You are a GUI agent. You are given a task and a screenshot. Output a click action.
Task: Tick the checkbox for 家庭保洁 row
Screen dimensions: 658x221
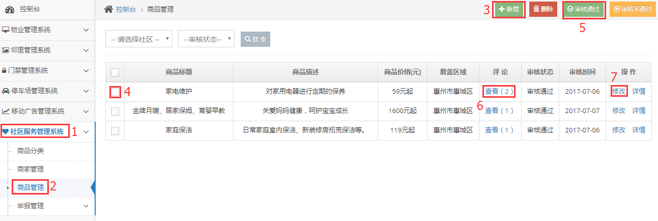coord(115,130)
